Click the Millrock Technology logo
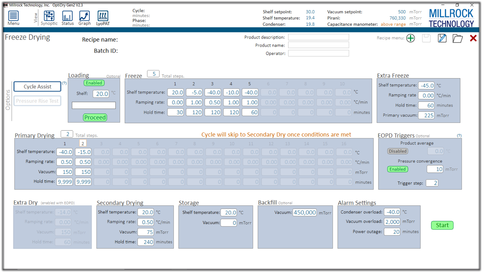Viewport: 484px width, 272px height. (x=451, y=18)
